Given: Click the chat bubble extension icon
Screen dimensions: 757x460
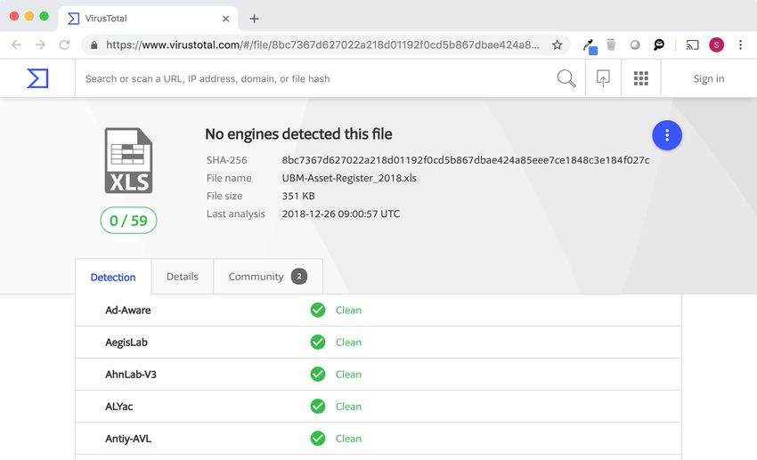Looking at the screenshot, I should click(x=659, y=44).
